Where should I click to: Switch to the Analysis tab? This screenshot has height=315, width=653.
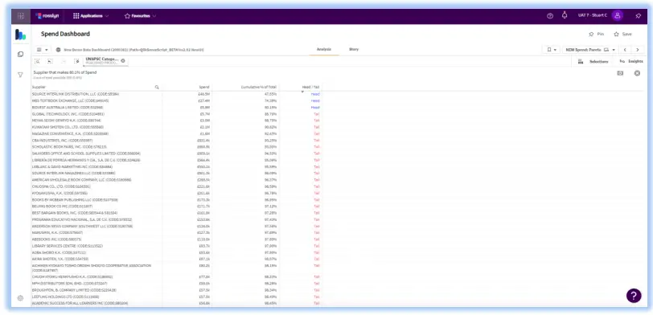pyautogui.click(x=323, y=49)
